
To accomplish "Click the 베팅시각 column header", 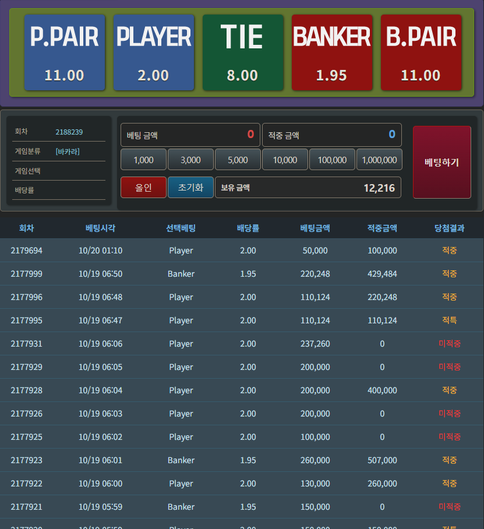I will (x=101, y=228).
